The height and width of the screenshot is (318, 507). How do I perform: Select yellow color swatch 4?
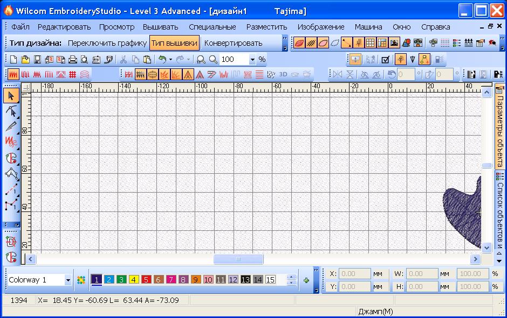tap(134, 279)
